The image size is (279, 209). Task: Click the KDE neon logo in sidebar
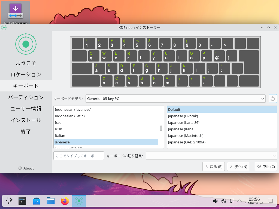tap(26, 44)
